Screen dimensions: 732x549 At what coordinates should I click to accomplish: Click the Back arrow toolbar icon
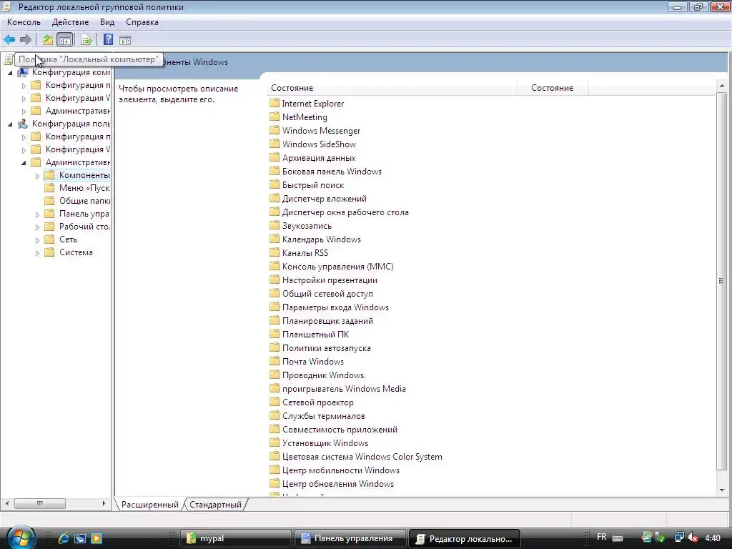click(x=9, y=40)
